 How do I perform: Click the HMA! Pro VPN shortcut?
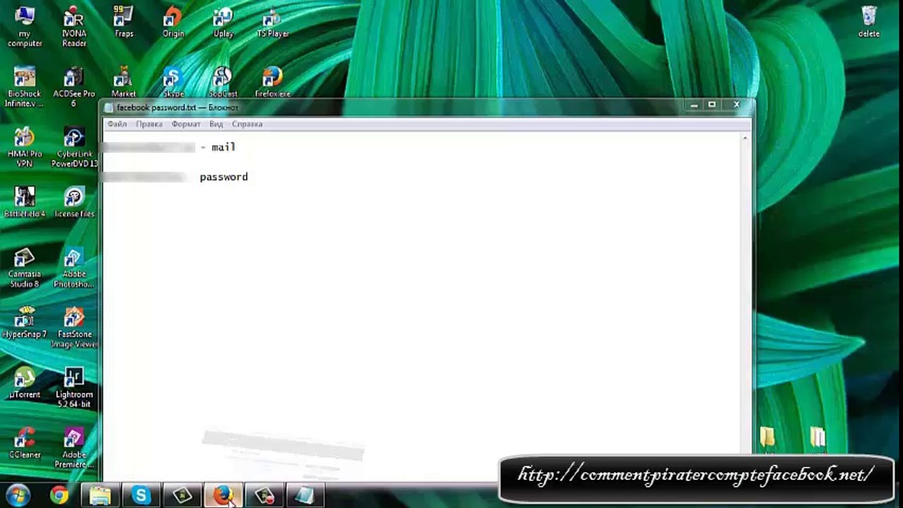coord(25,147)
